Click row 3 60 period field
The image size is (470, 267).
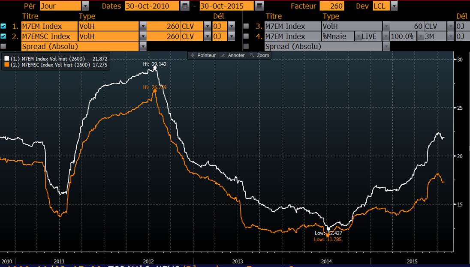click(x=407, y=27)
